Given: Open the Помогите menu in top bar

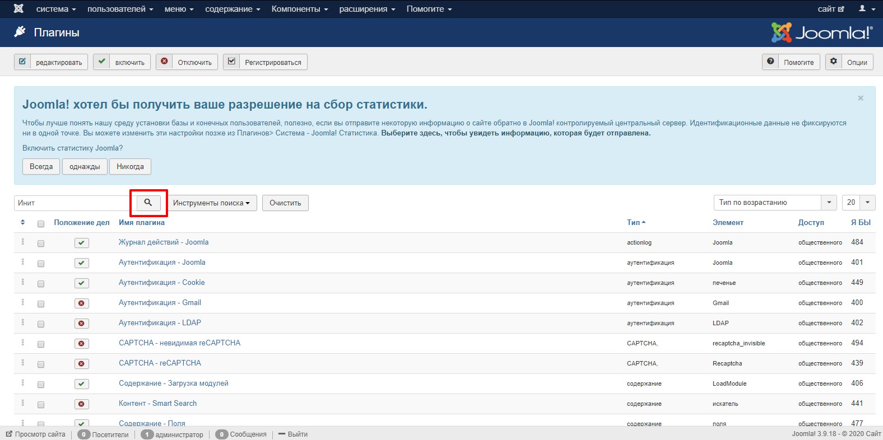Looking at the screenshot, I should point(429,9).
